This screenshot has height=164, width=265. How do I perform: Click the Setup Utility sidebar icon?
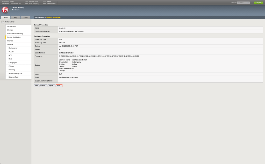pyautogui.click(x=3, y=22)
